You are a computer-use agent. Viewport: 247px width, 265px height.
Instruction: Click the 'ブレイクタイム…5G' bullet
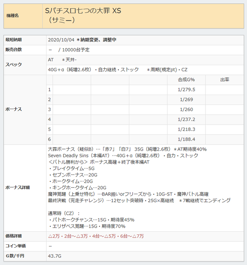click(x=71, y=168)
